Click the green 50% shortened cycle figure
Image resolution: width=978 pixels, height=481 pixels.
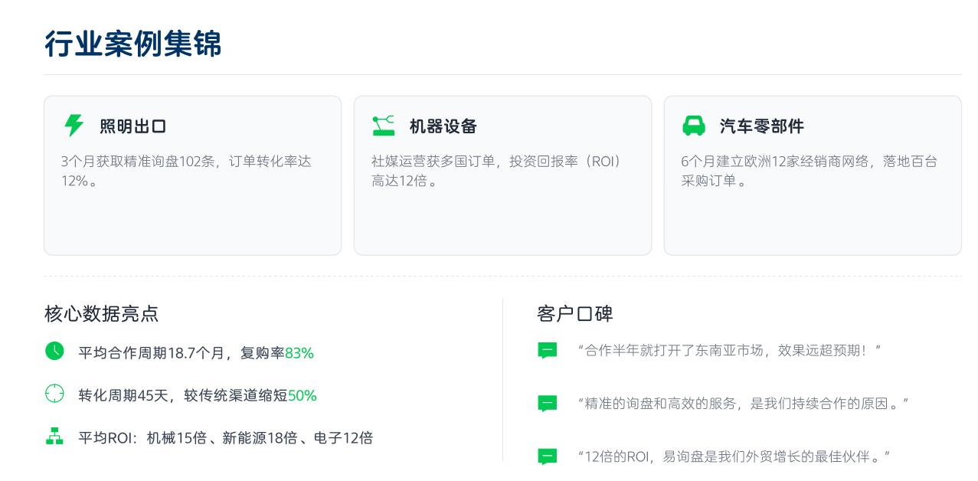click(302, 396)
